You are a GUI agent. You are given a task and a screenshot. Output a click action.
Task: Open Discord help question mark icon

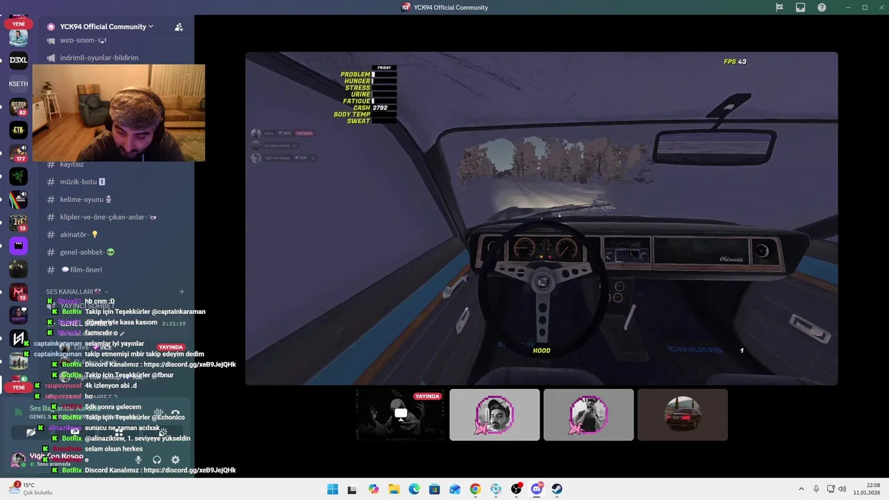[x=822, y=8]
